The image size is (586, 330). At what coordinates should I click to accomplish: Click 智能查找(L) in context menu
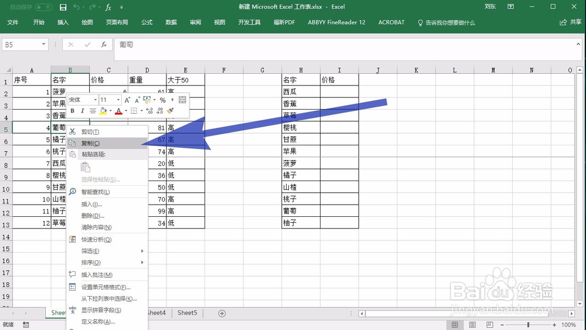click(107, 192)
